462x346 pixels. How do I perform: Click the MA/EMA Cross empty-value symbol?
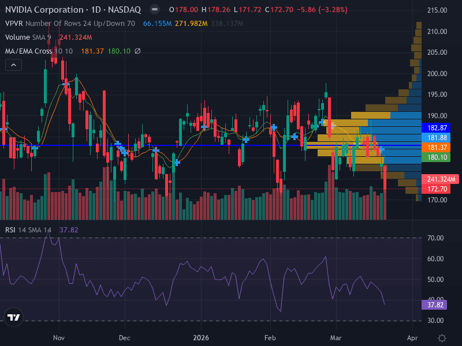coord(137,51)
